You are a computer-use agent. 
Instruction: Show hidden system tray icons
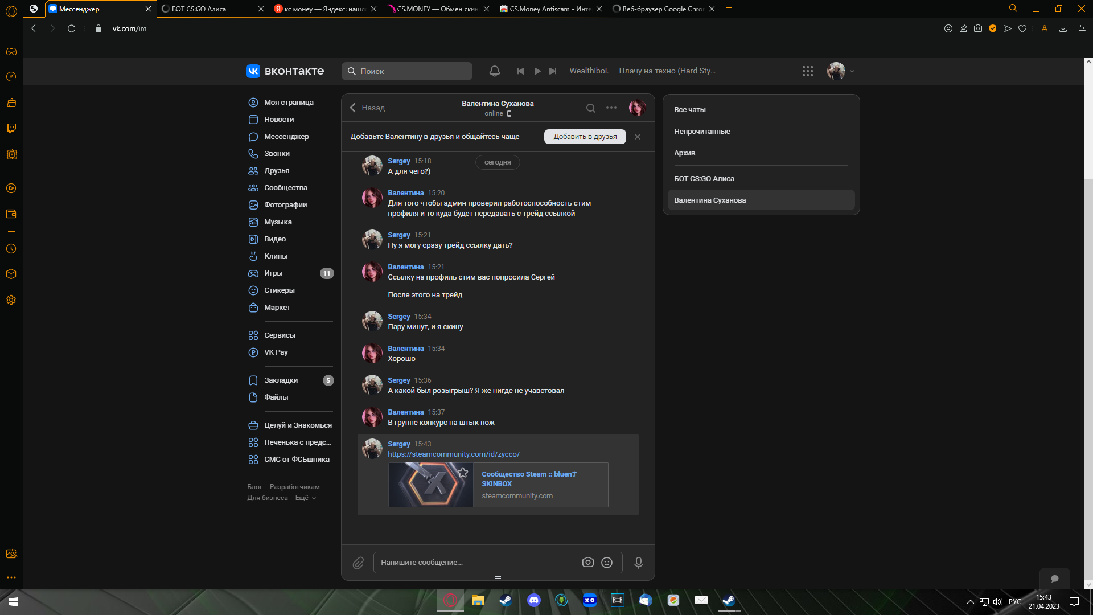click(x=970, y=602)
